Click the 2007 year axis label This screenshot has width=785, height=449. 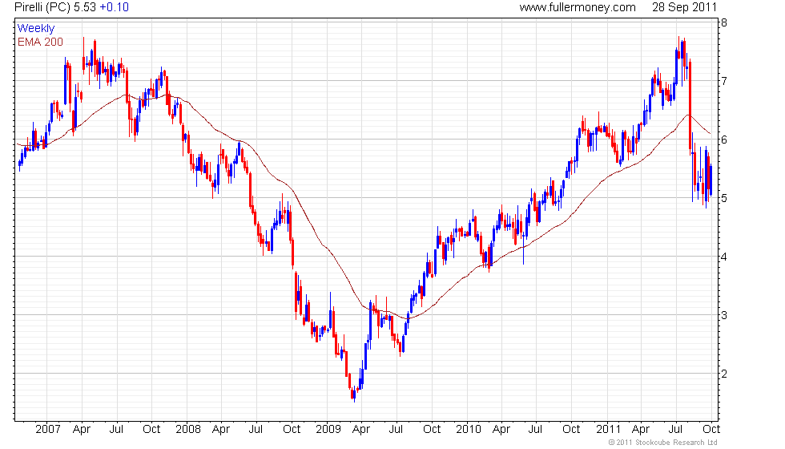(48, 430)
